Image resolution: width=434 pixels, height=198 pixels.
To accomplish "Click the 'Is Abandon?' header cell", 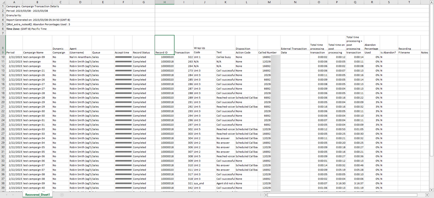I will click(x=389, y=53).
